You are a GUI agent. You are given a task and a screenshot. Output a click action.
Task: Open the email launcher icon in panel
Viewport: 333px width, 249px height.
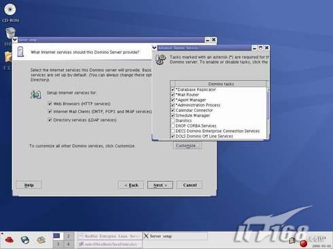[x=41, y=240]
